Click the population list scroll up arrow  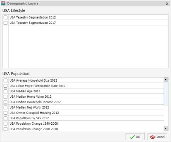point(166,80)
